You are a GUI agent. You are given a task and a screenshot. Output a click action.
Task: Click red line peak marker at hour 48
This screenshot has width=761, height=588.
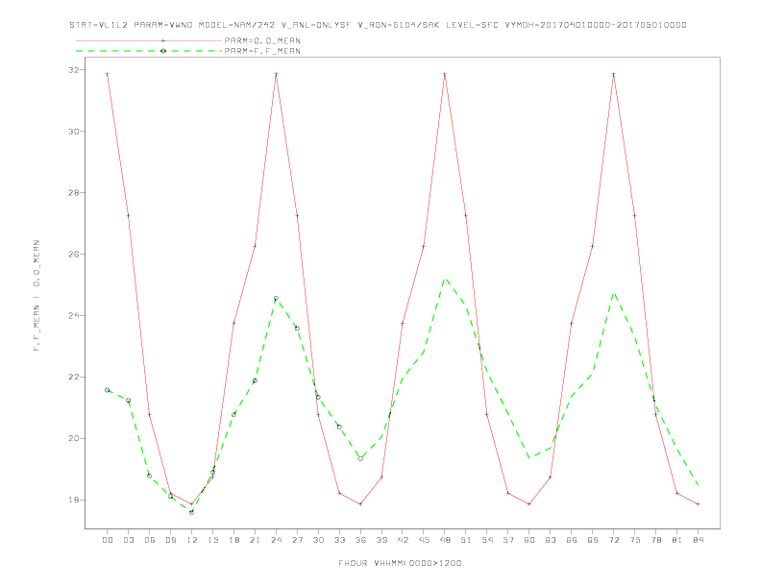445,74
